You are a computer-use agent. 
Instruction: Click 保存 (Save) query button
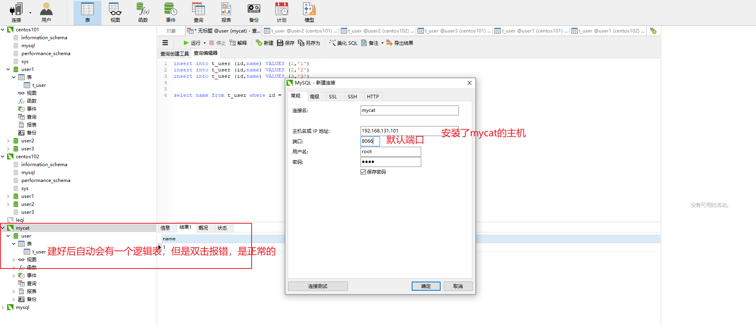coord(286,43)
